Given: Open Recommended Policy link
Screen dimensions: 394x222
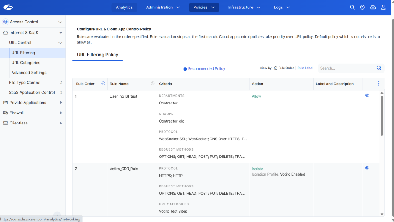Looking at the screenshot, I should [x=206, y=69].
